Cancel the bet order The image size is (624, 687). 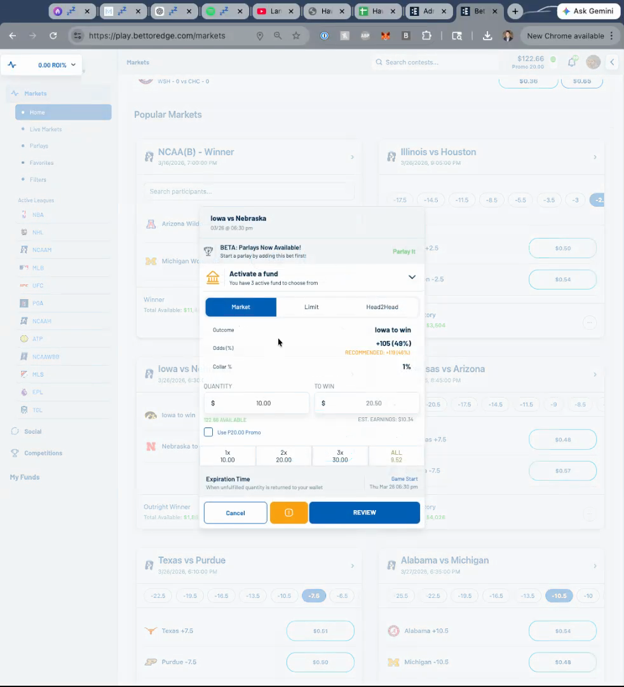(235, 513)
